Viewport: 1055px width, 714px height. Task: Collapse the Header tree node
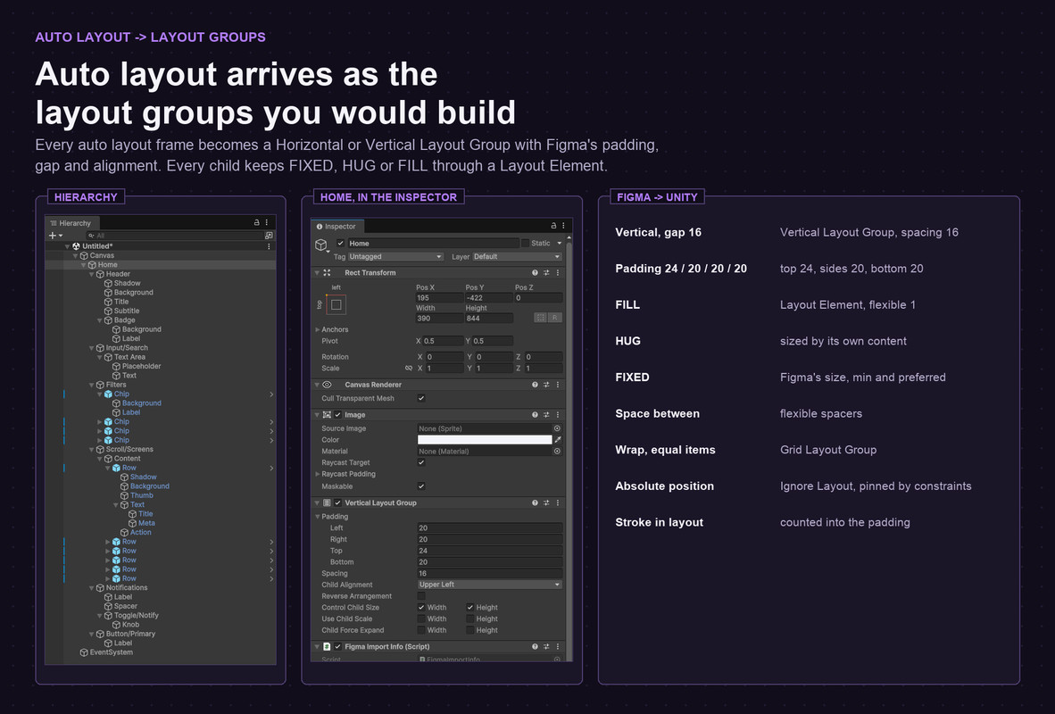pos(92,274)
